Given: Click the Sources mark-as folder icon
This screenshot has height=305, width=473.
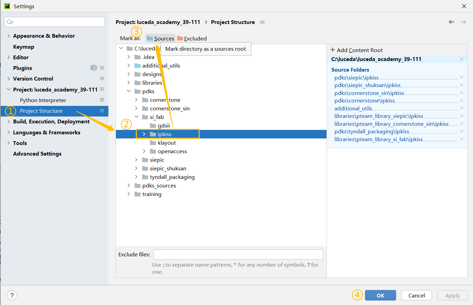Looking at the screenshot, I should tap(150, 38).
